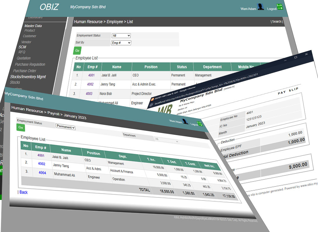Click the green Logout exit icon in the Employee List window
This screenshot has width=318, height=232.
tap(280, 6)
